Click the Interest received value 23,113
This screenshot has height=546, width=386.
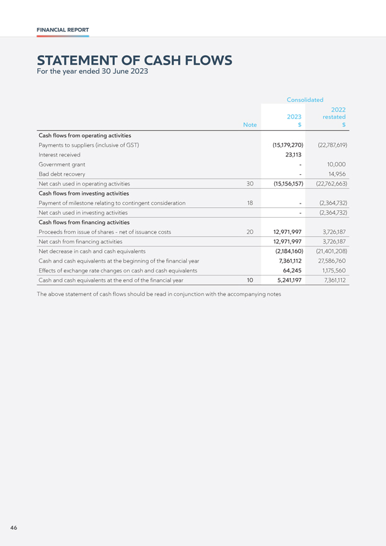tap(294, 154)
